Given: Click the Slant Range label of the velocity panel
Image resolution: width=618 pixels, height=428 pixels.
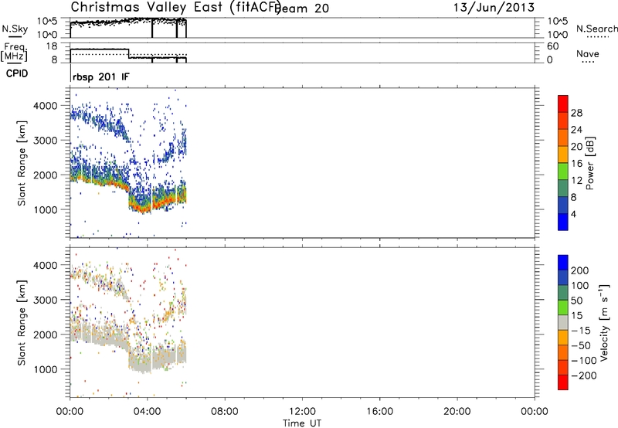Looking at the screenshot, I should coord(22,322).
